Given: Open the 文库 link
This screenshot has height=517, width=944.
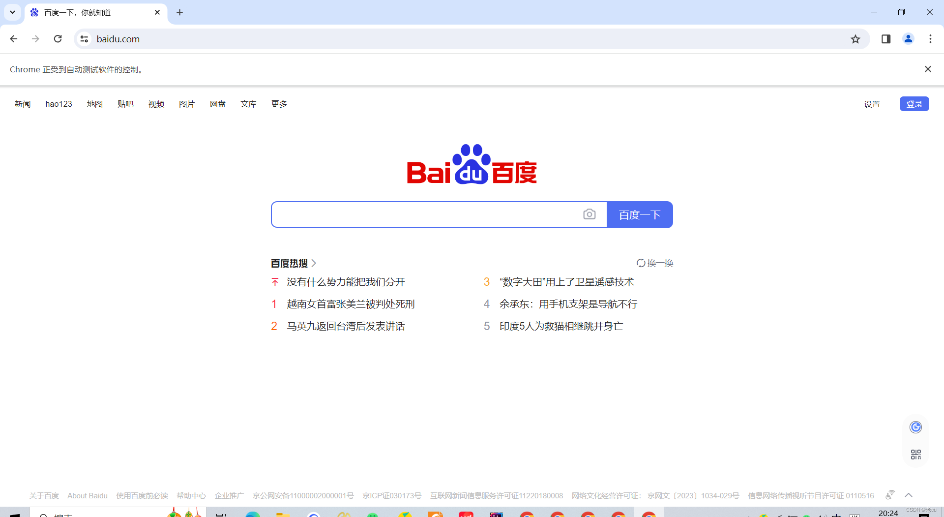Looking at the screenshot, I should (248, 104).
